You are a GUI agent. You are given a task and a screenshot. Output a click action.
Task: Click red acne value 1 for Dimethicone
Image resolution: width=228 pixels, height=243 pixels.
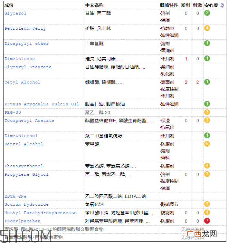(x=186, y=59)
